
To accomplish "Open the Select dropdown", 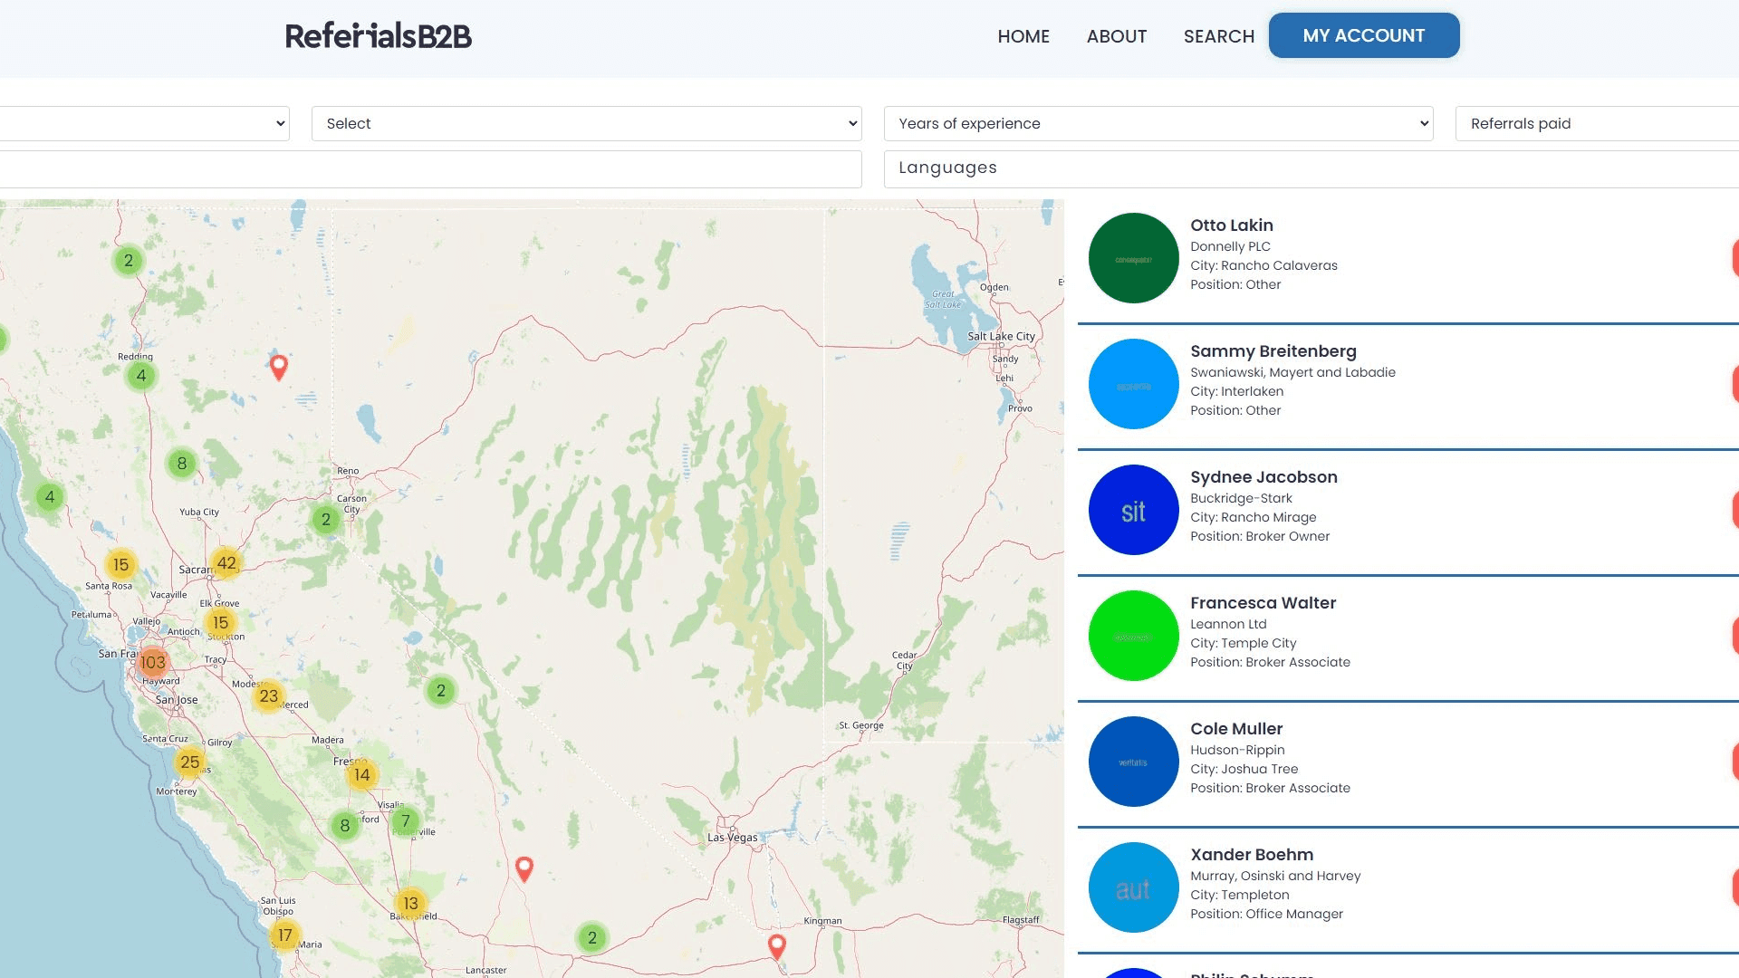I will (x=585, y=123).
